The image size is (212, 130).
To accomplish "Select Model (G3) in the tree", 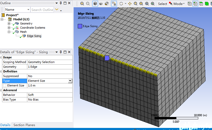I will pyautogui.click(x=21, y=19).
